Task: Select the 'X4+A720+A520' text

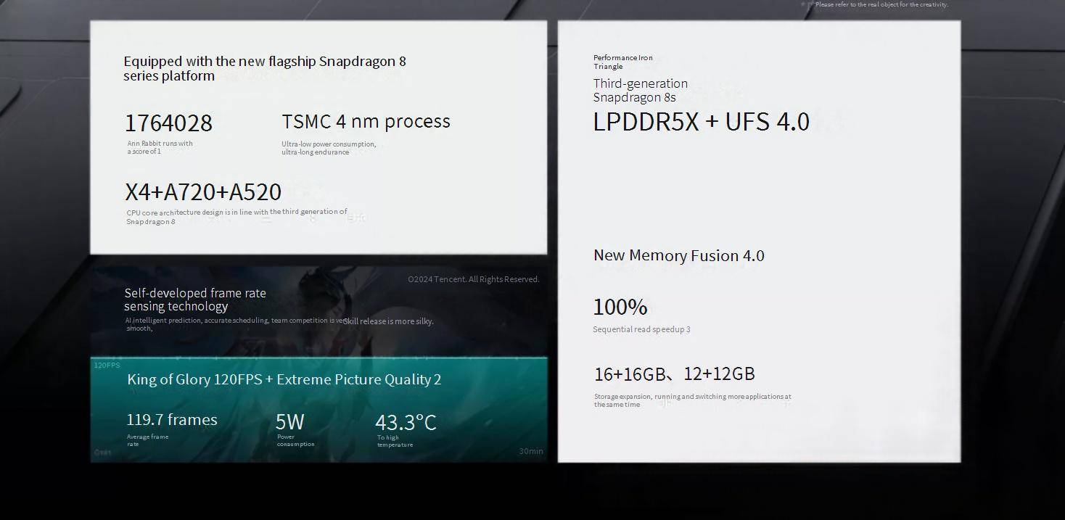Action: coord(203,192)
